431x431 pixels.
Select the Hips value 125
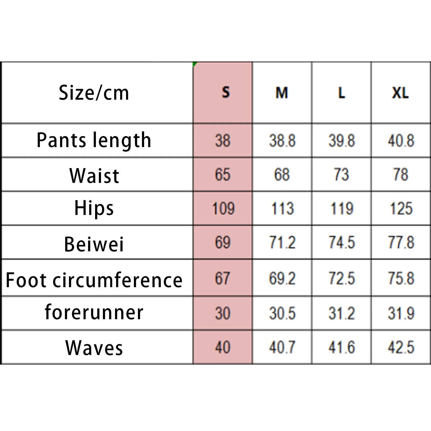coord(401,209)
